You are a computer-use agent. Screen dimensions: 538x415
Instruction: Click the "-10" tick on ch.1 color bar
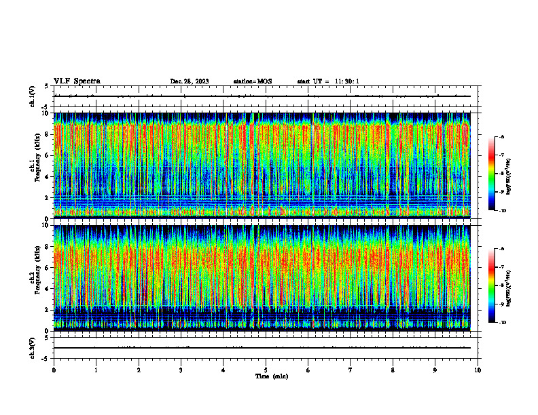[503, 211]
